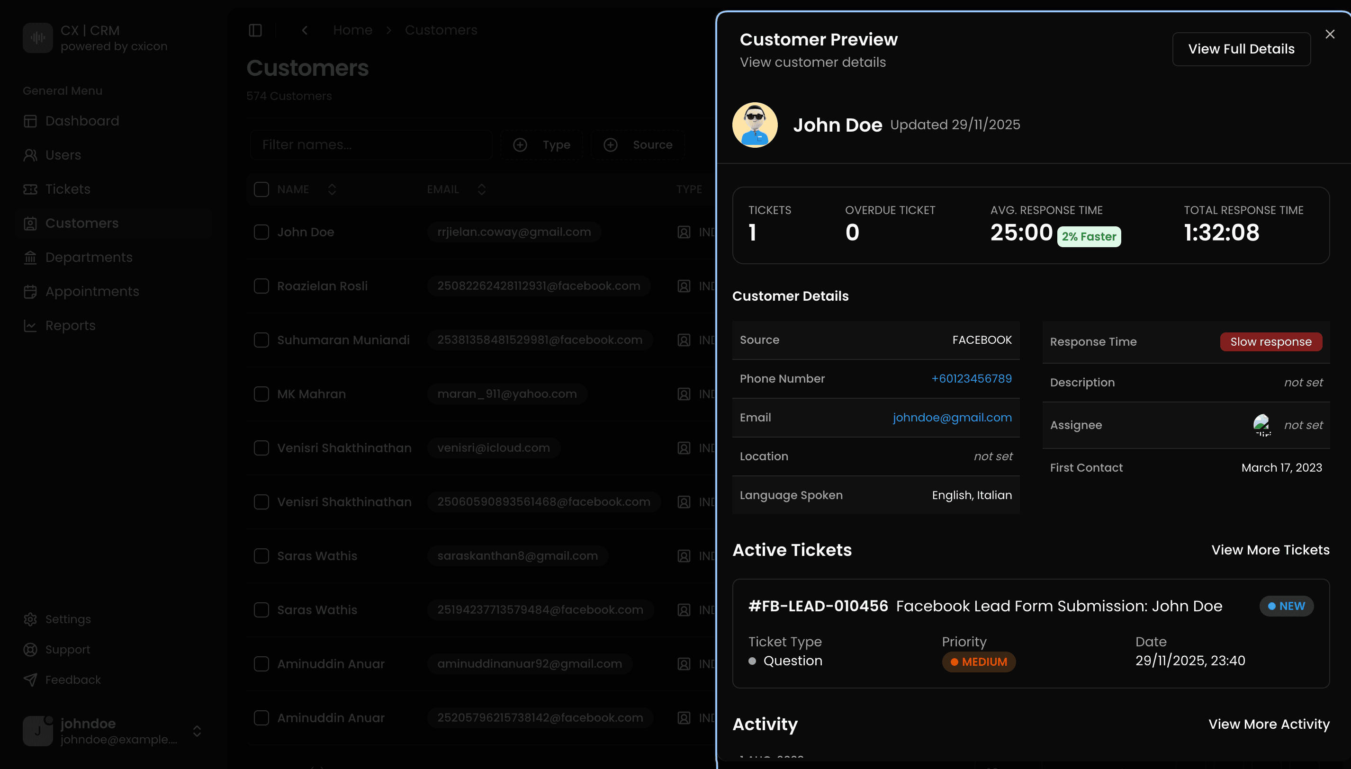Image resolution: width=1351 pixels, height=769 pixels.
Task: Click the Reports chart icon
Action: (30, 325)
